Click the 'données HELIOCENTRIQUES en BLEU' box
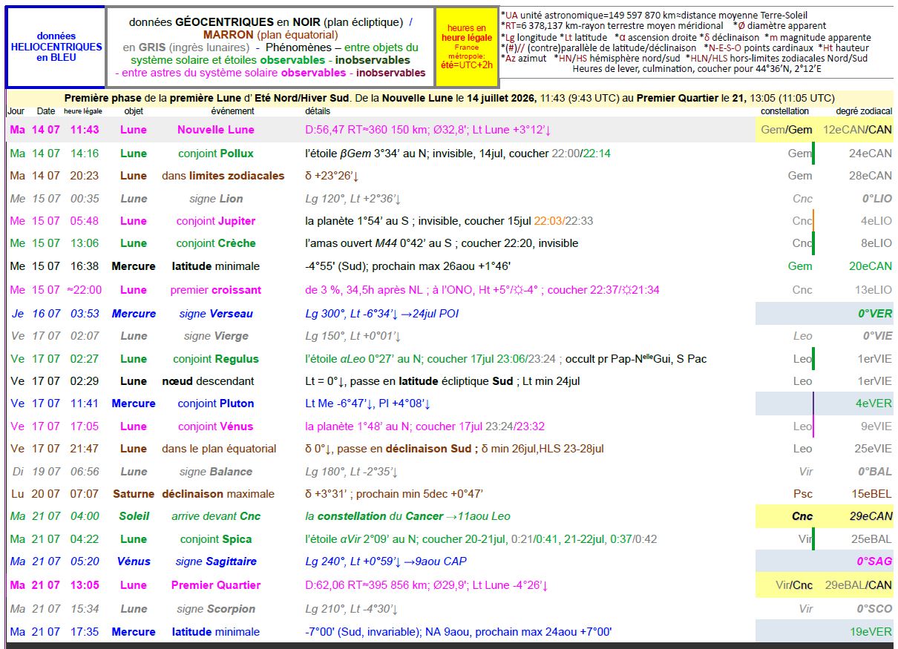 coord(56,47)
